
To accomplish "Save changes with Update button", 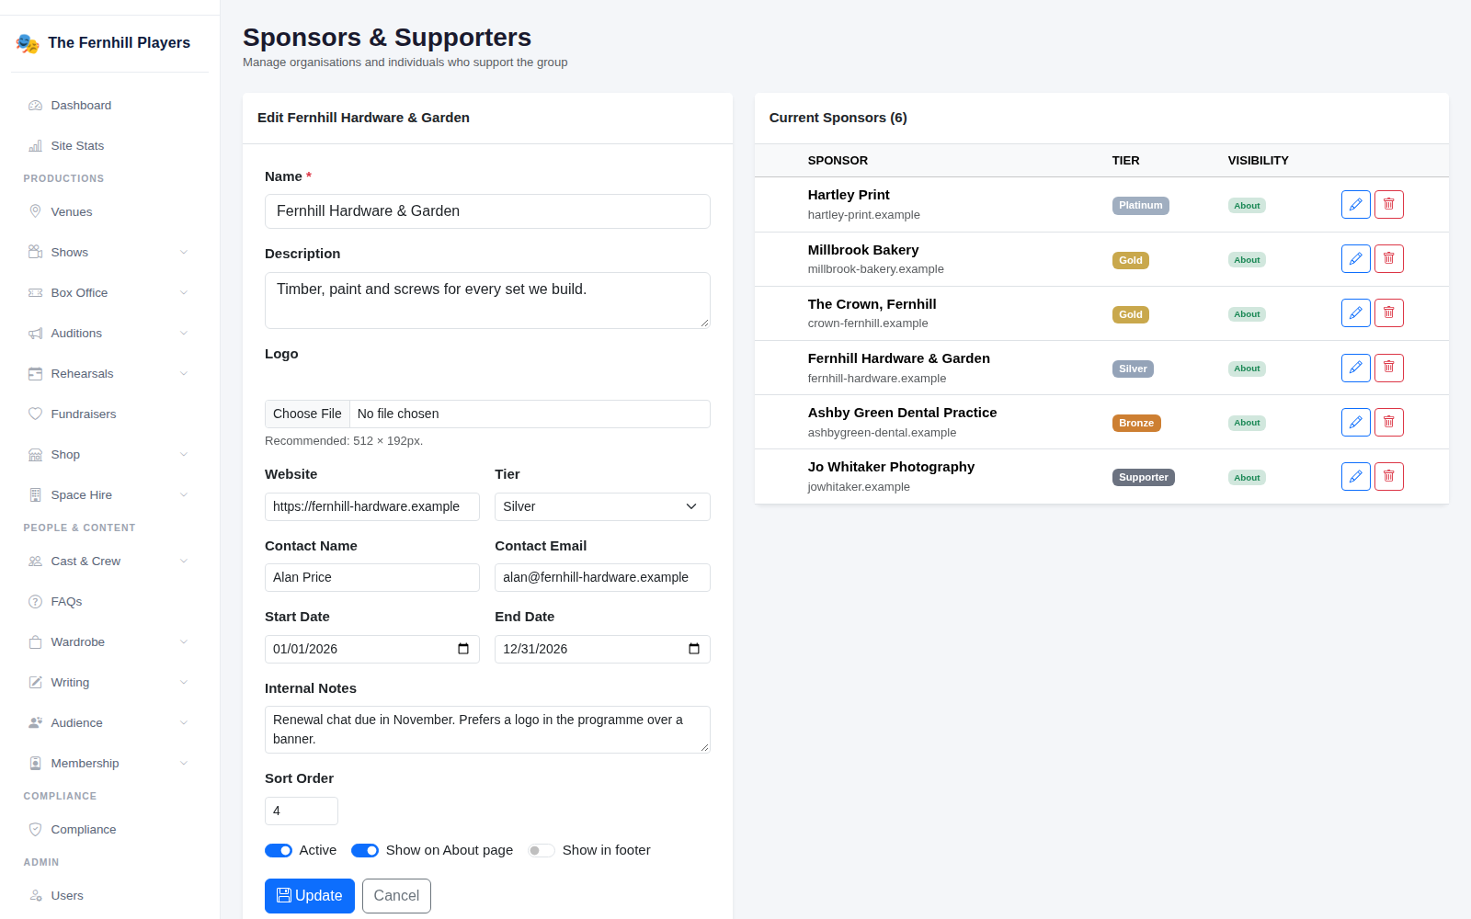I will 309,896.
